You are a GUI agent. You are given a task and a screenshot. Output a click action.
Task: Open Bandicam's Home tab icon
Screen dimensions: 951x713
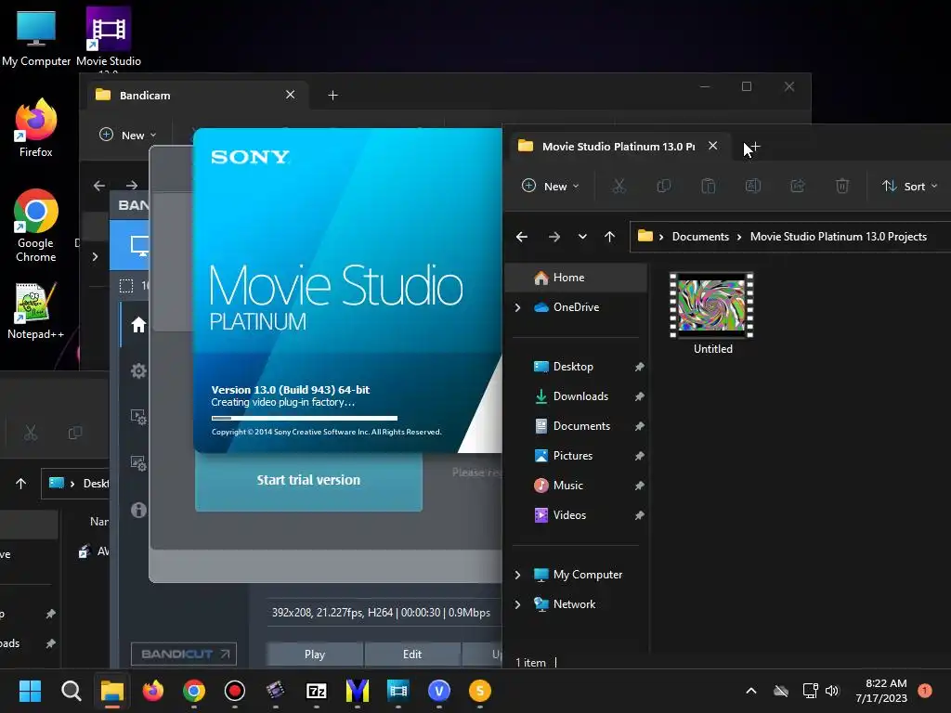pos(138,325)
